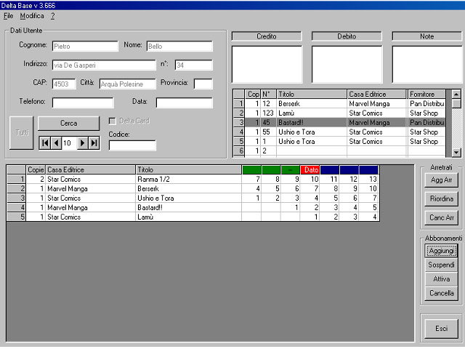465x349 pixels.
Task: Open the ? help menu
Action: pyautogui.click(x=52, y=16)
